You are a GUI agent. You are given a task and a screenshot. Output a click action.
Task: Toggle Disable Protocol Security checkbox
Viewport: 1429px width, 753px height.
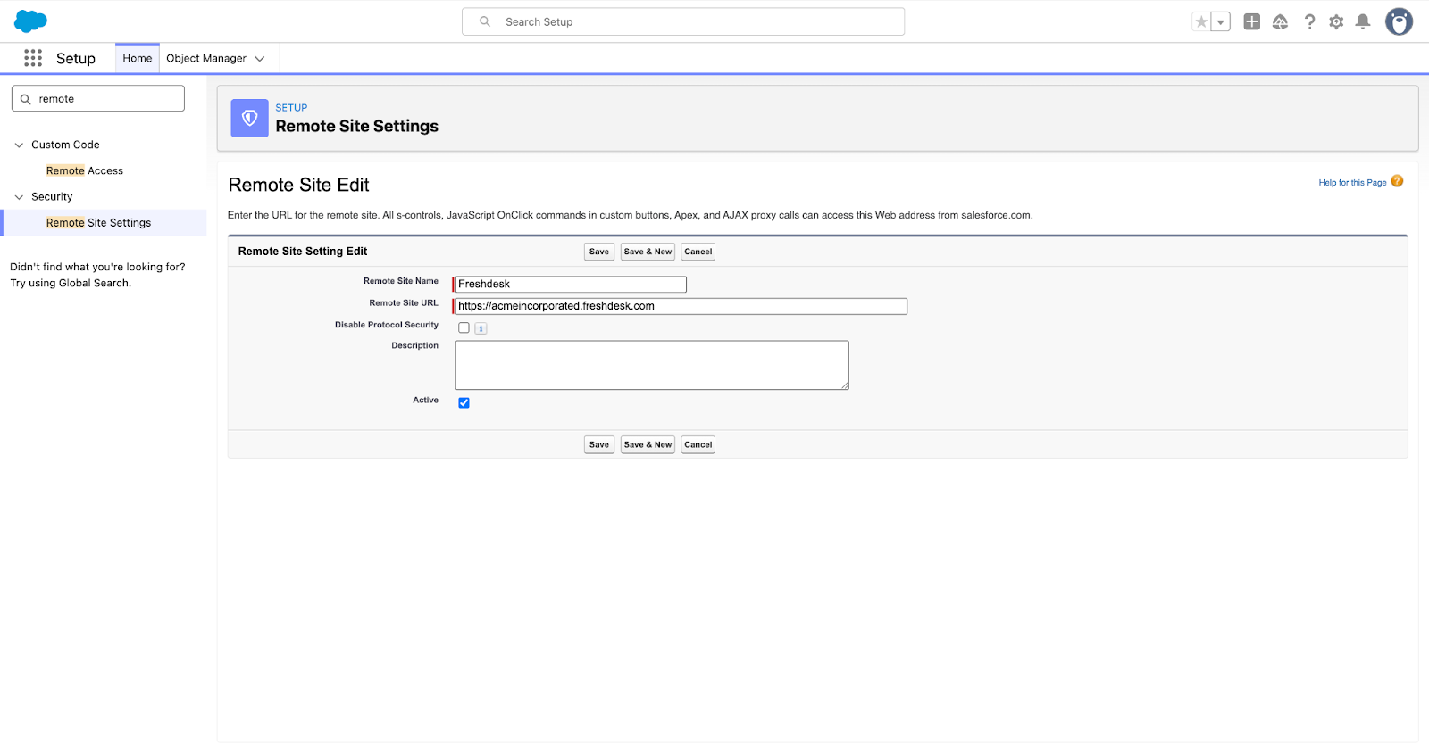464,327
